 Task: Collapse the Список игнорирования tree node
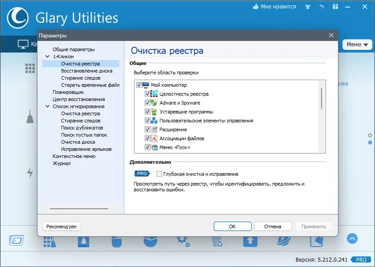48,106
